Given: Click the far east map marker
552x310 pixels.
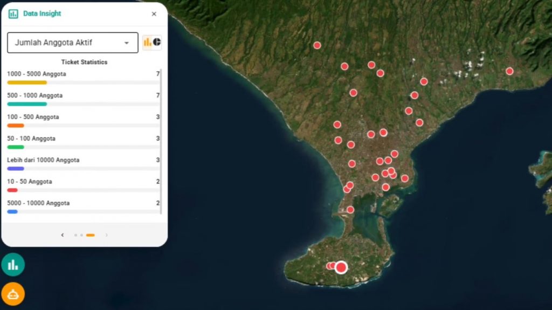Looking at the screenshot, I should coord(509,71).
